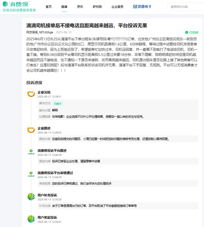This screenshot has width=204, height=227.
Task: Click the username 网友保保_YdTUGbga
Action: pos(40,32)
